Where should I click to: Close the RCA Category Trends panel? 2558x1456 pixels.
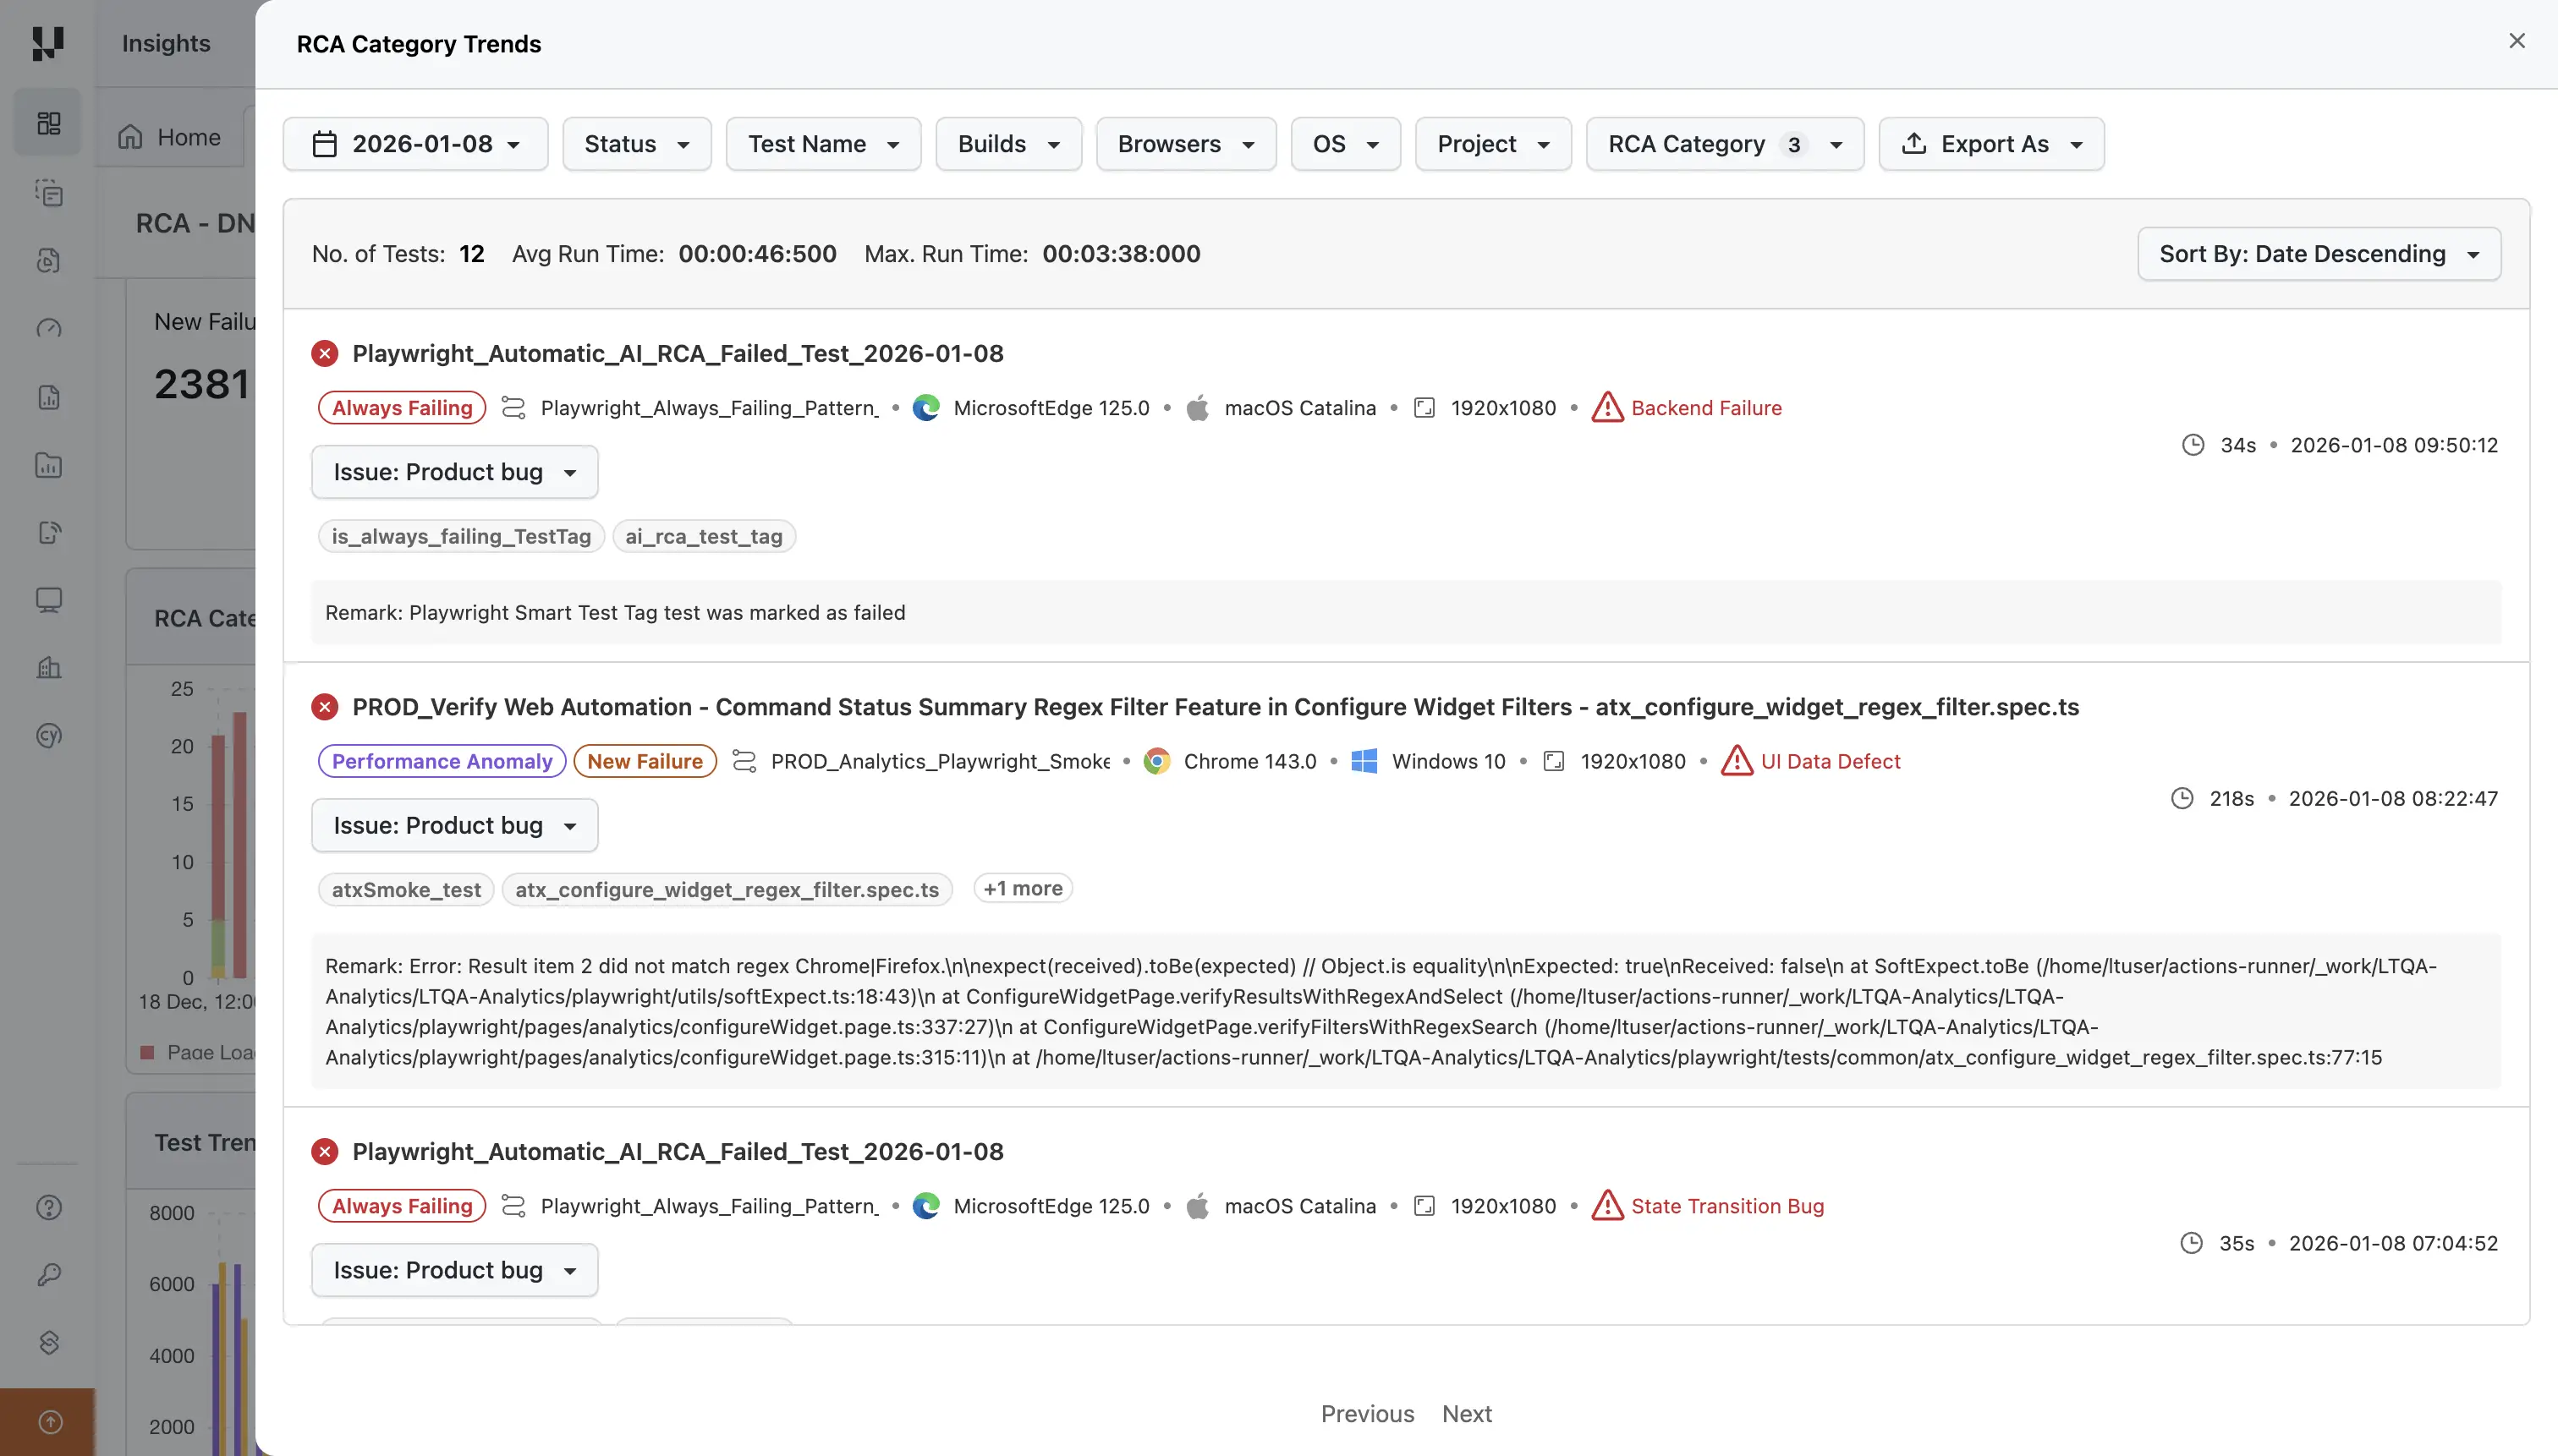click(x=2516, y=41)
